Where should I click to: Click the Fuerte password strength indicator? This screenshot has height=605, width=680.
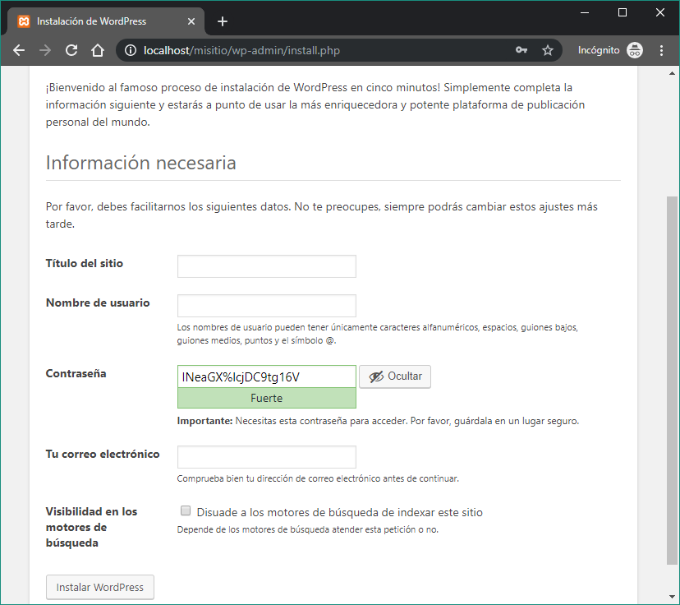pyautogui.click(x=267, y=398)
